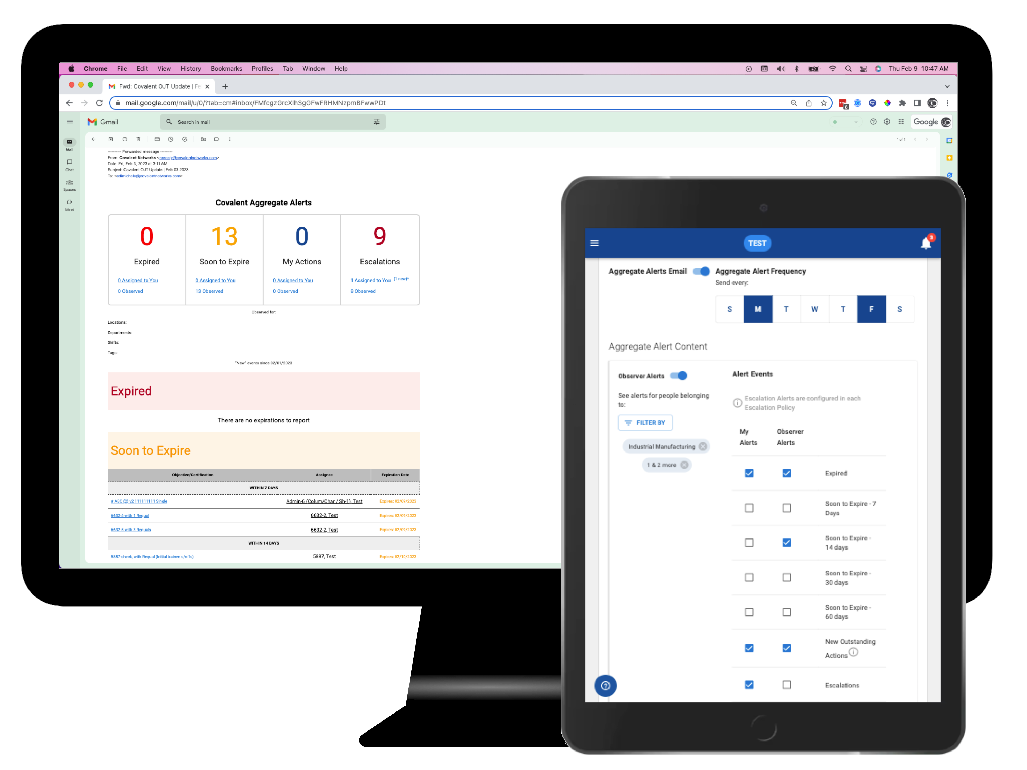Uncheck the Observer Alerts Expired checkbox
1027x770 pixels.
pos(786,473)
